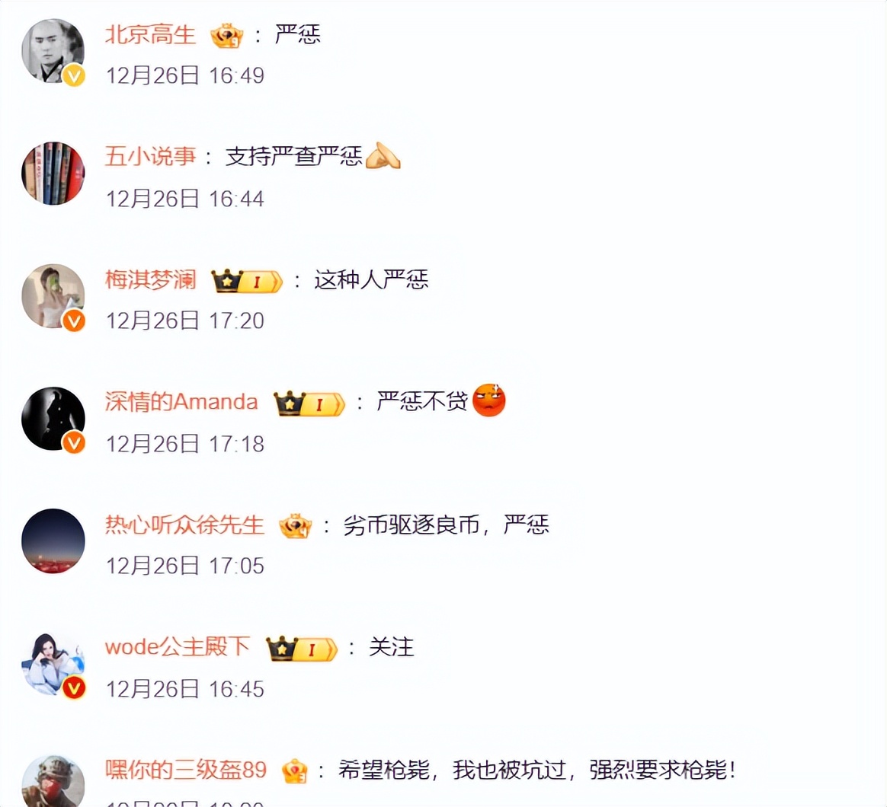Click the member badge beside 深情的Amanda
Image resolution: width=887 pixels, height=807 pixels.
point(309,403)
